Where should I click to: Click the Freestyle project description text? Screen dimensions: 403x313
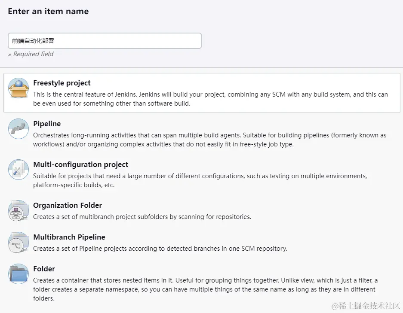210,99
